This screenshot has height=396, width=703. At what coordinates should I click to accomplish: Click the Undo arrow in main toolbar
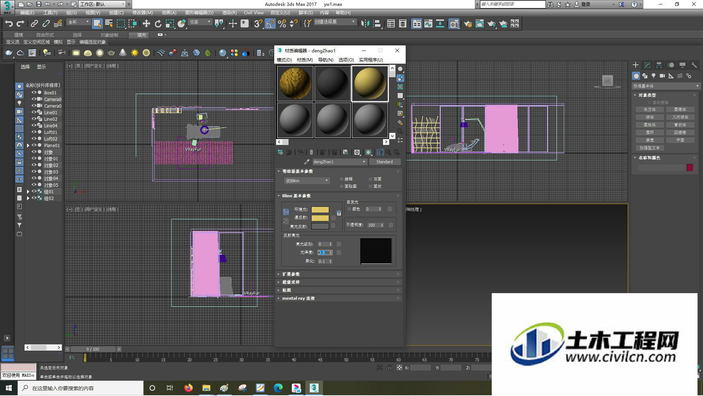[x=9, y=24]
